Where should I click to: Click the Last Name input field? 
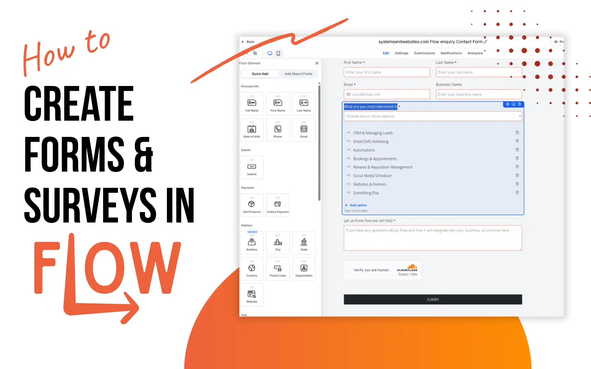tap(479, 72)
